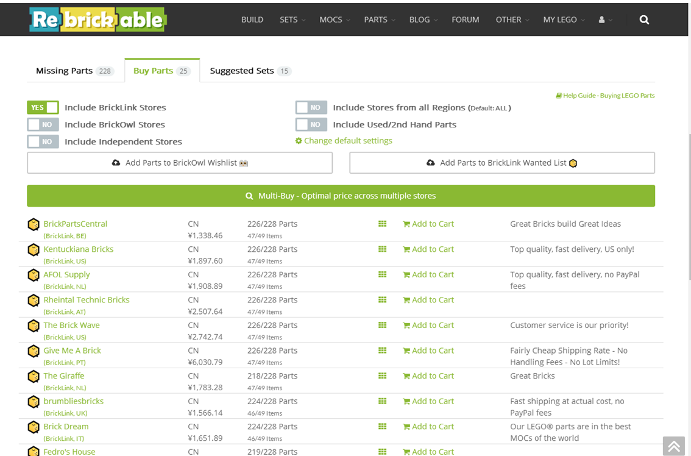Open parts grid icon for The Brick Wave
This screenshot has height=456, width=691.
tap(382, 325)
